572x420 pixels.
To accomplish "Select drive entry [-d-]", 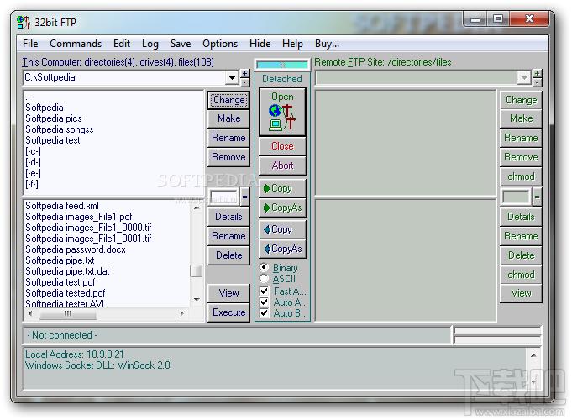I will tap(33, 162).
